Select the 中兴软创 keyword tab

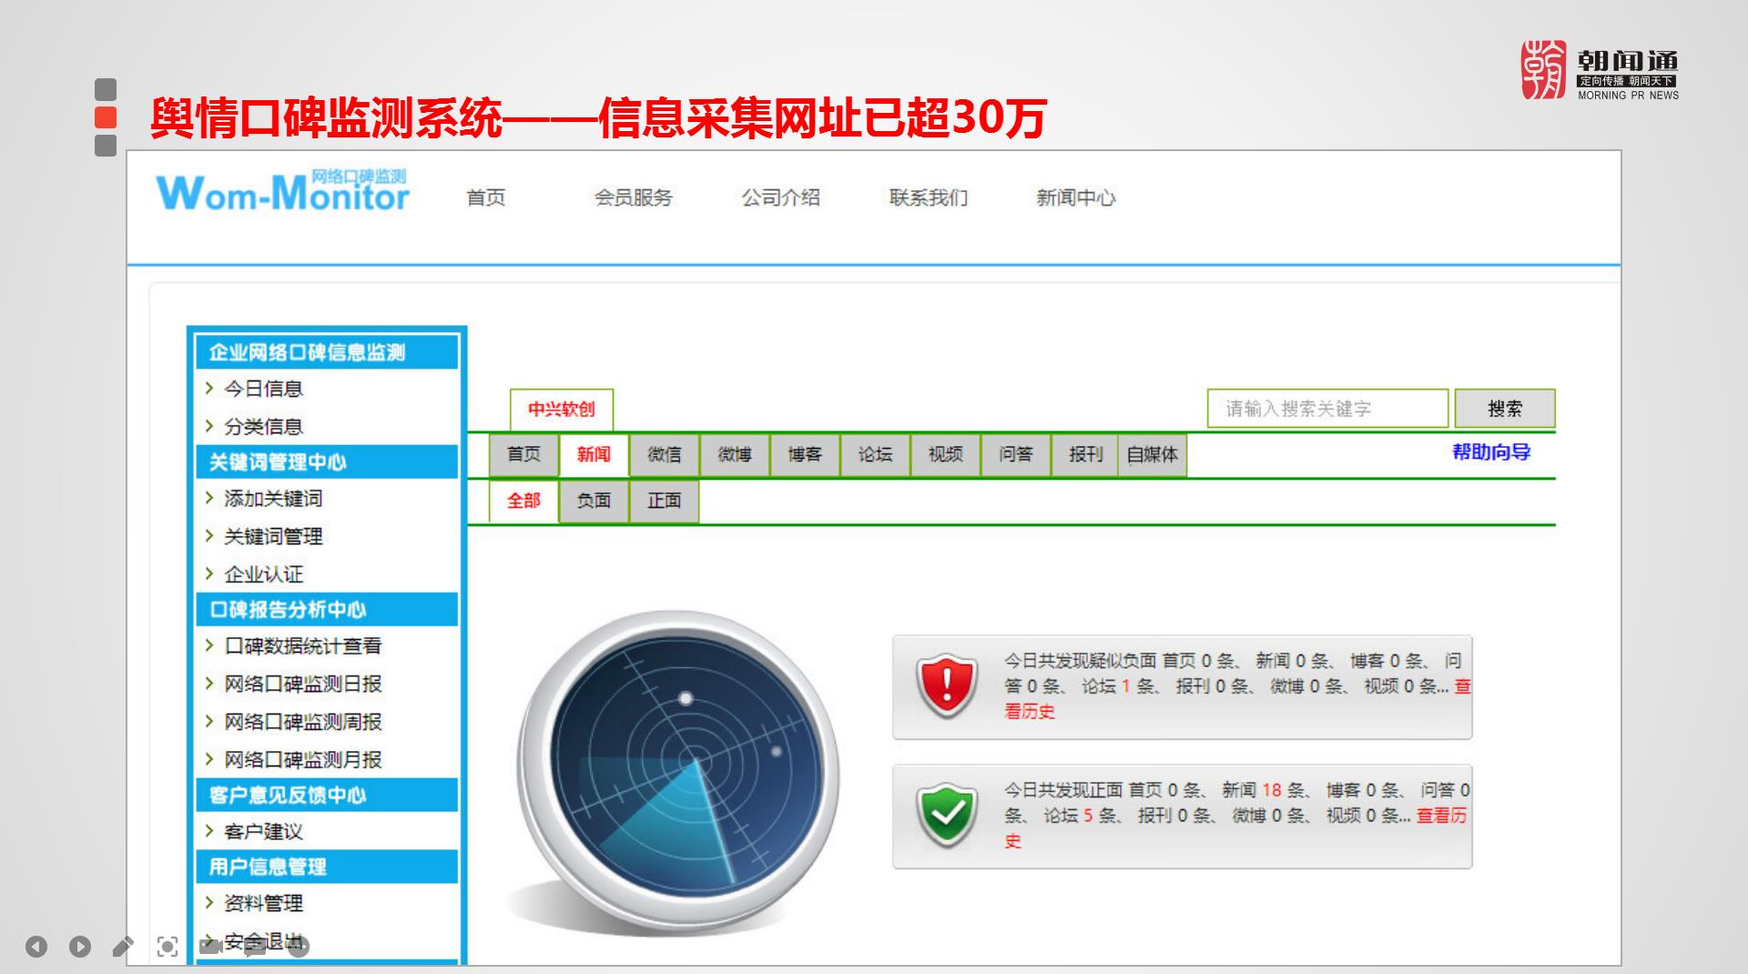tap(562, 410)
